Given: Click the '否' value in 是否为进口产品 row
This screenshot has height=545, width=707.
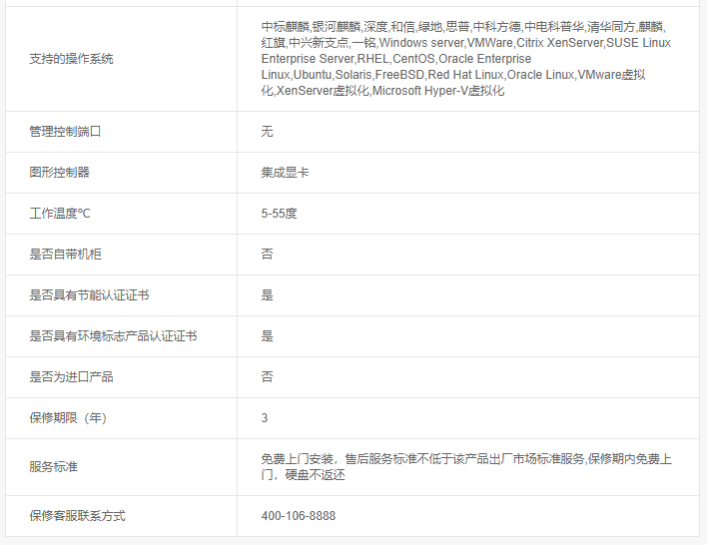Looking at the screenshot, I should coord(267,377).
